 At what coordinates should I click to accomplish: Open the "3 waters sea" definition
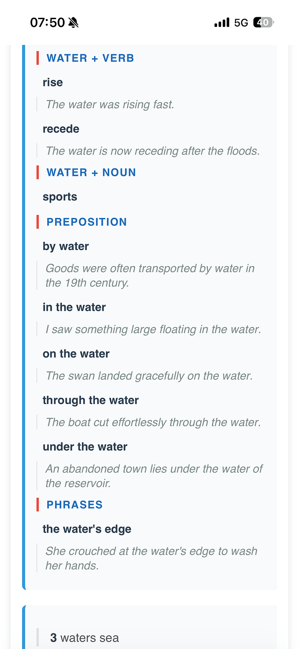click(84, 638)
